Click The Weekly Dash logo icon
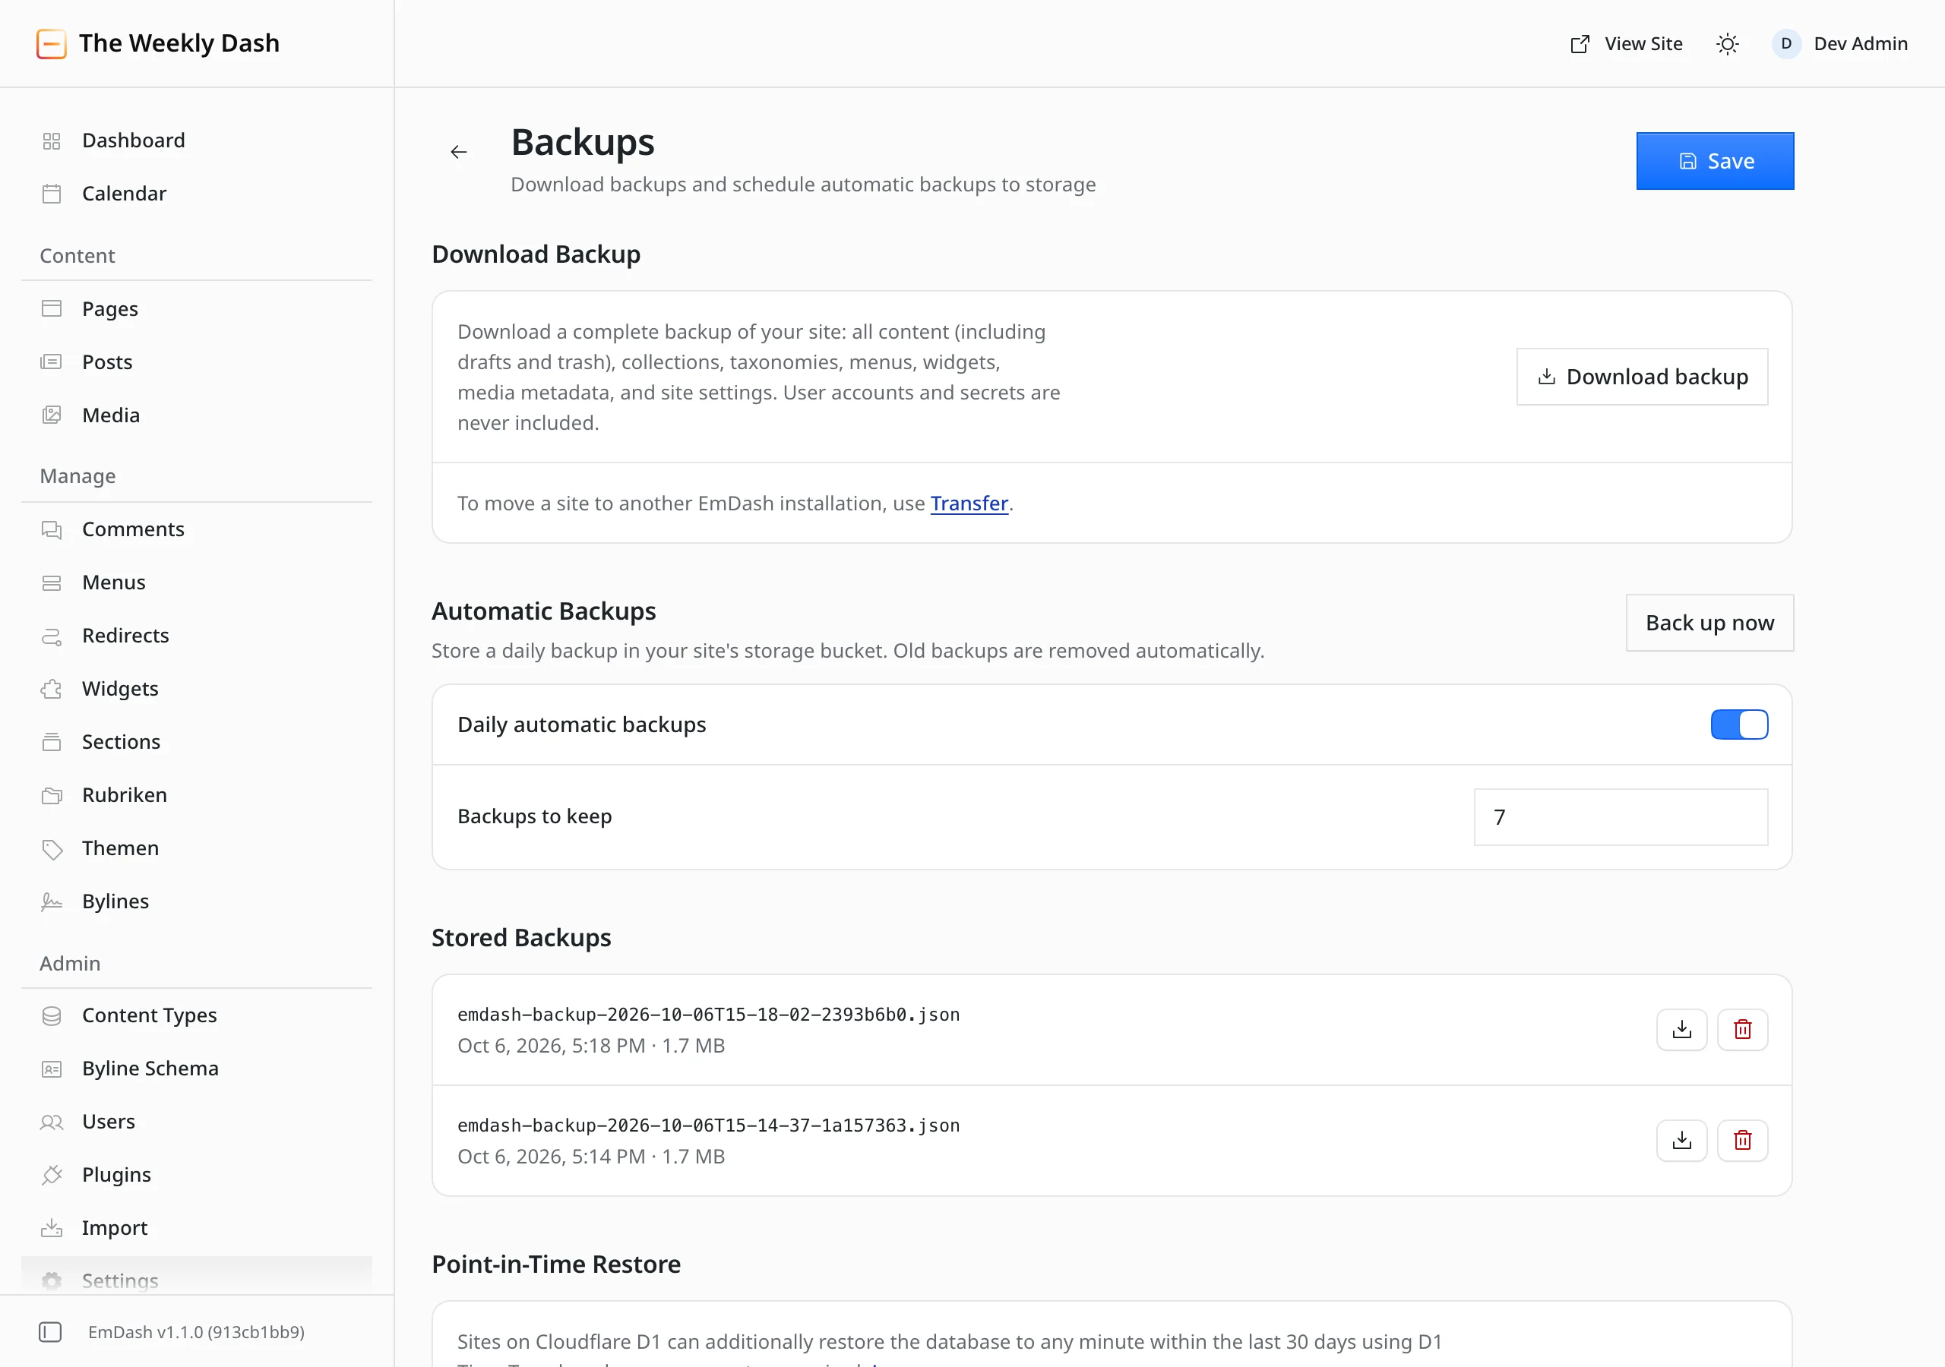This screenshot has width=1945, height=1367. 52,44
